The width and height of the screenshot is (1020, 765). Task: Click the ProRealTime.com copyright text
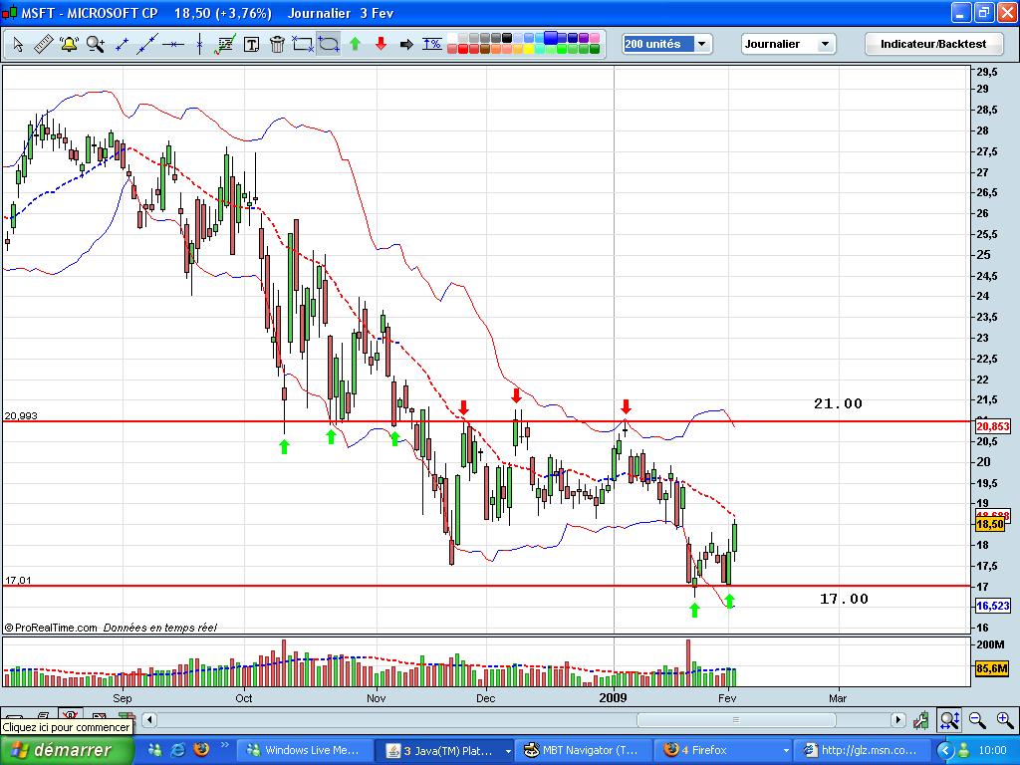click(51, 628)
